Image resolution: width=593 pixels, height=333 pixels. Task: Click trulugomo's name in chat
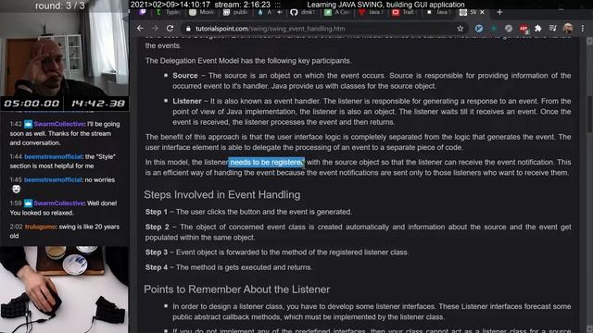tap(41, 227)
